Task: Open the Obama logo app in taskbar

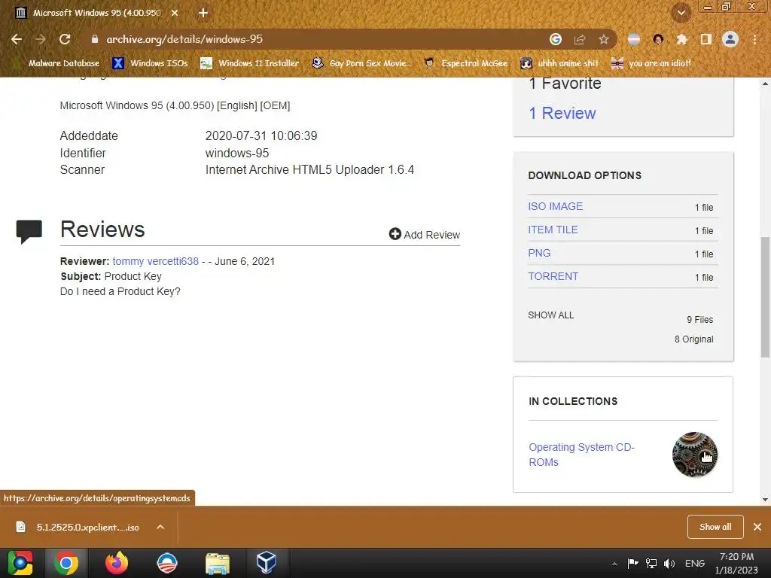Action: point(166,563)
